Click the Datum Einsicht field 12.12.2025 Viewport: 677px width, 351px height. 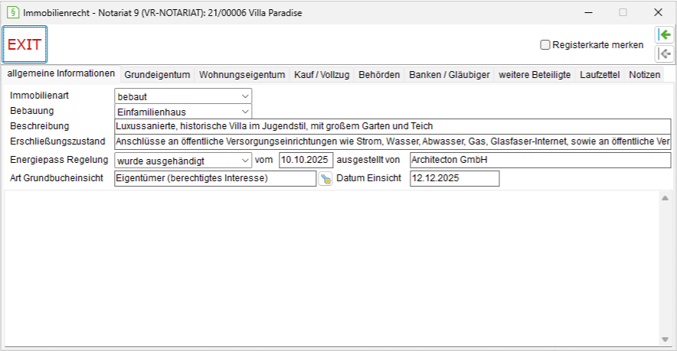tap(455, 178)
